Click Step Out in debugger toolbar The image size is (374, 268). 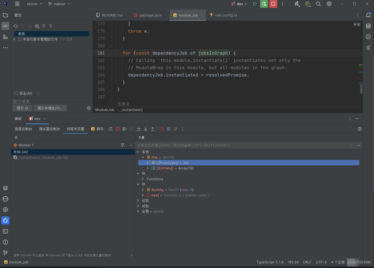[x=153, y=129]
